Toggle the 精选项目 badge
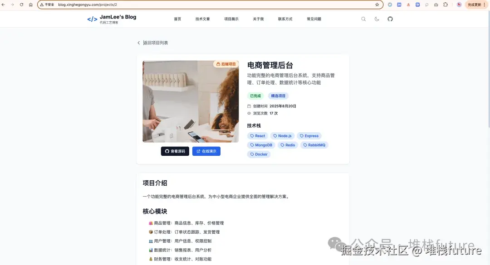Screen dimensions: 490x265 278,96
